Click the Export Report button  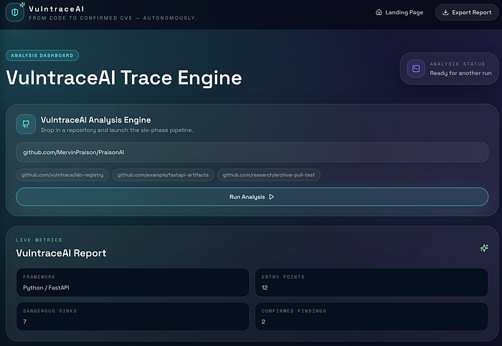[466, 12]
